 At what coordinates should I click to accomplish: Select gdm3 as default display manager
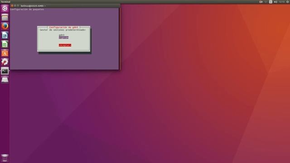[x=62, y=35]
